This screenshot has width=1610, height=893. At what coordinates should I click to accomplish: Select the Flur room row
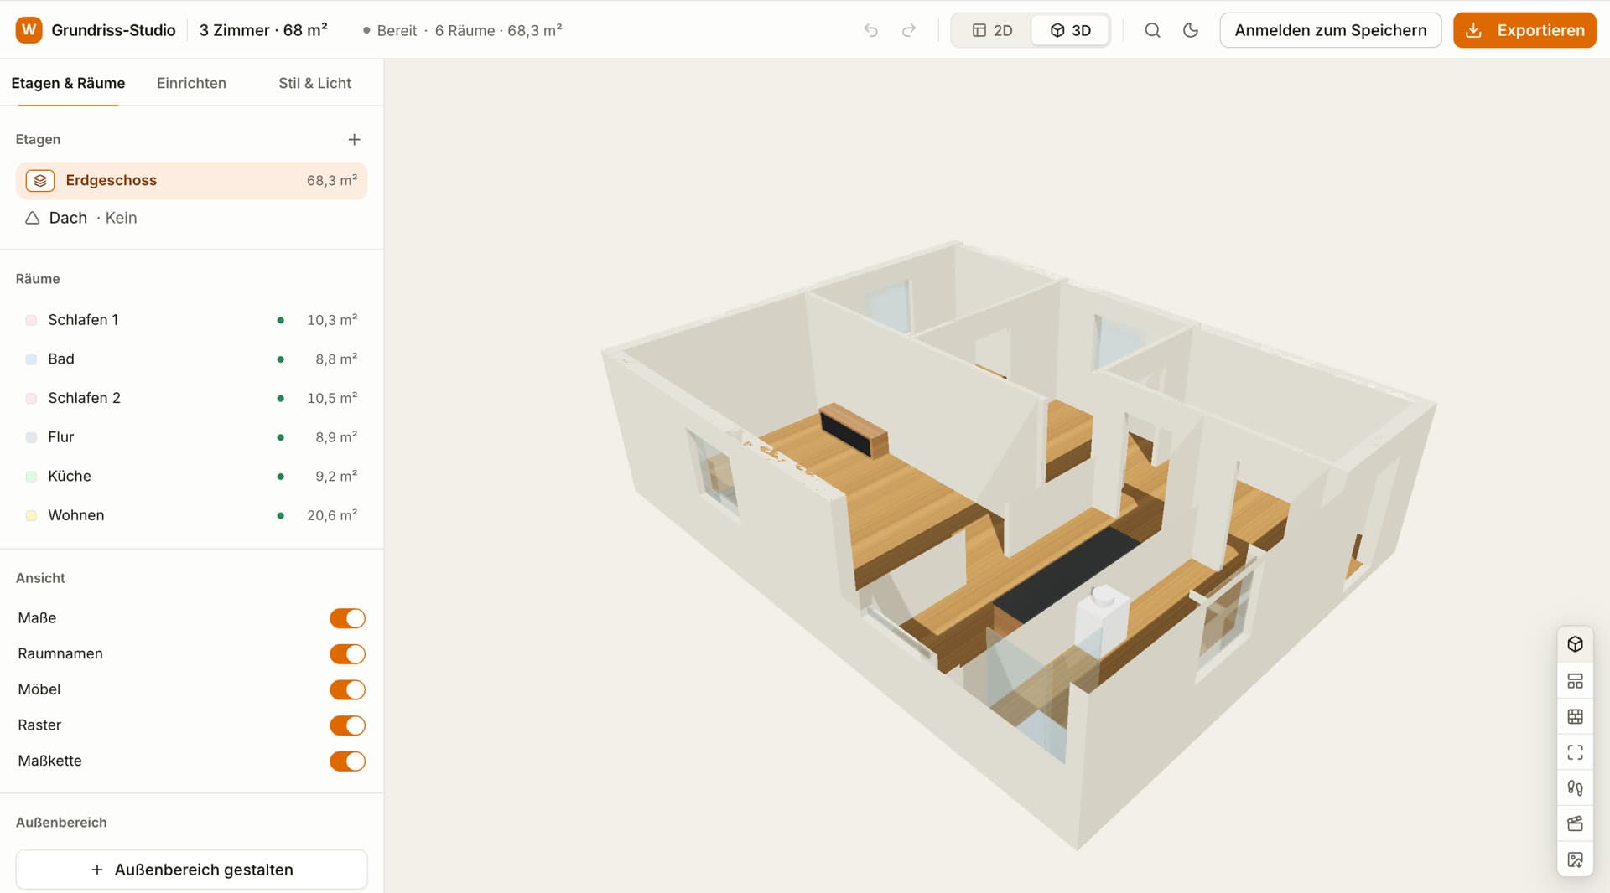tap(191, 436)
